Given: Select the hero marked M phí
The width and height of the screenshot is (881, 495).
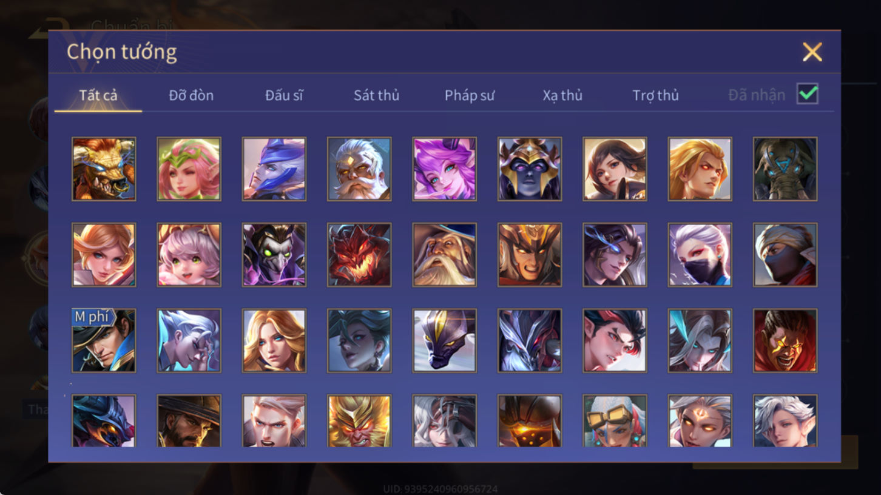Looking at the screenshot, I should 104,341.
